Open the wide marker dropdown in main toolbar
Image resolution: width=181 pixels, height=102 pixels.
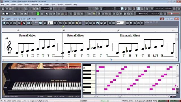click(77, 9)
